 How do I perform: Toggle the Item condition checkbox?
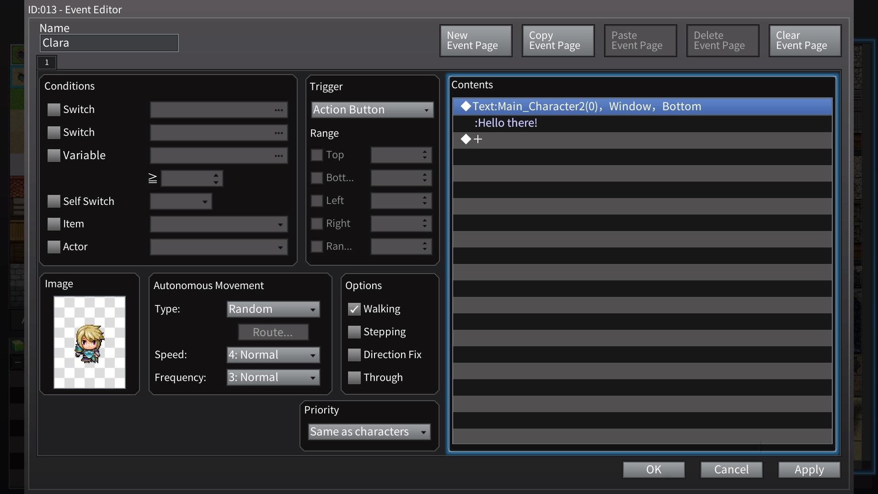(x=54, y=224)
